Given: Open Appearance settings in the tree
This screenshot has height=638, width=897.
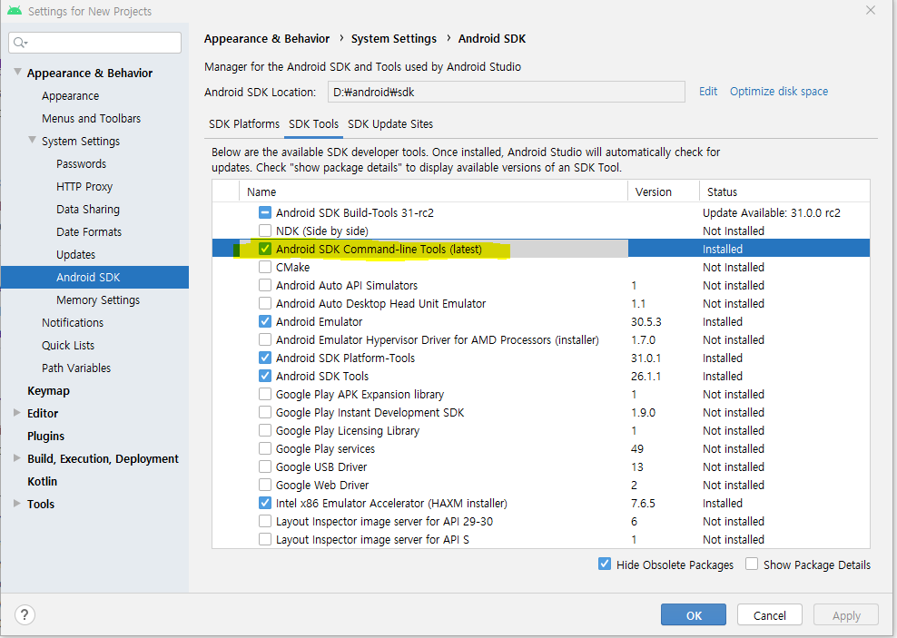Looking at the screenshot, I should coord(71,95).
